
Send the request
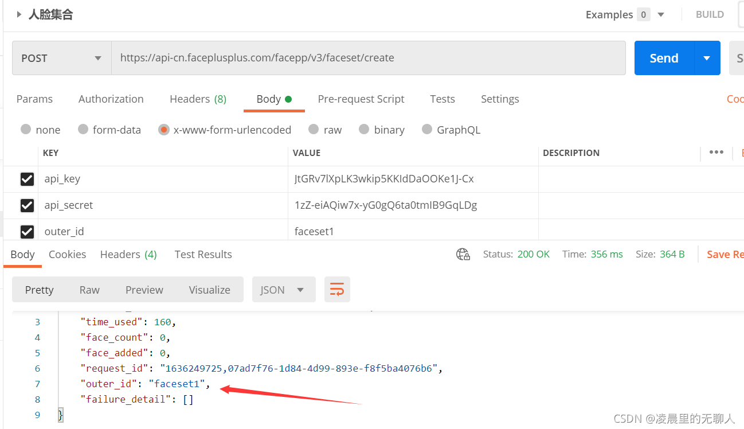point(664,58)
